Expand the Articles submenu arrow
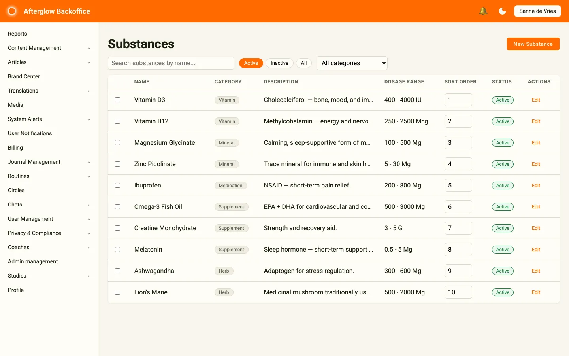 89,62
